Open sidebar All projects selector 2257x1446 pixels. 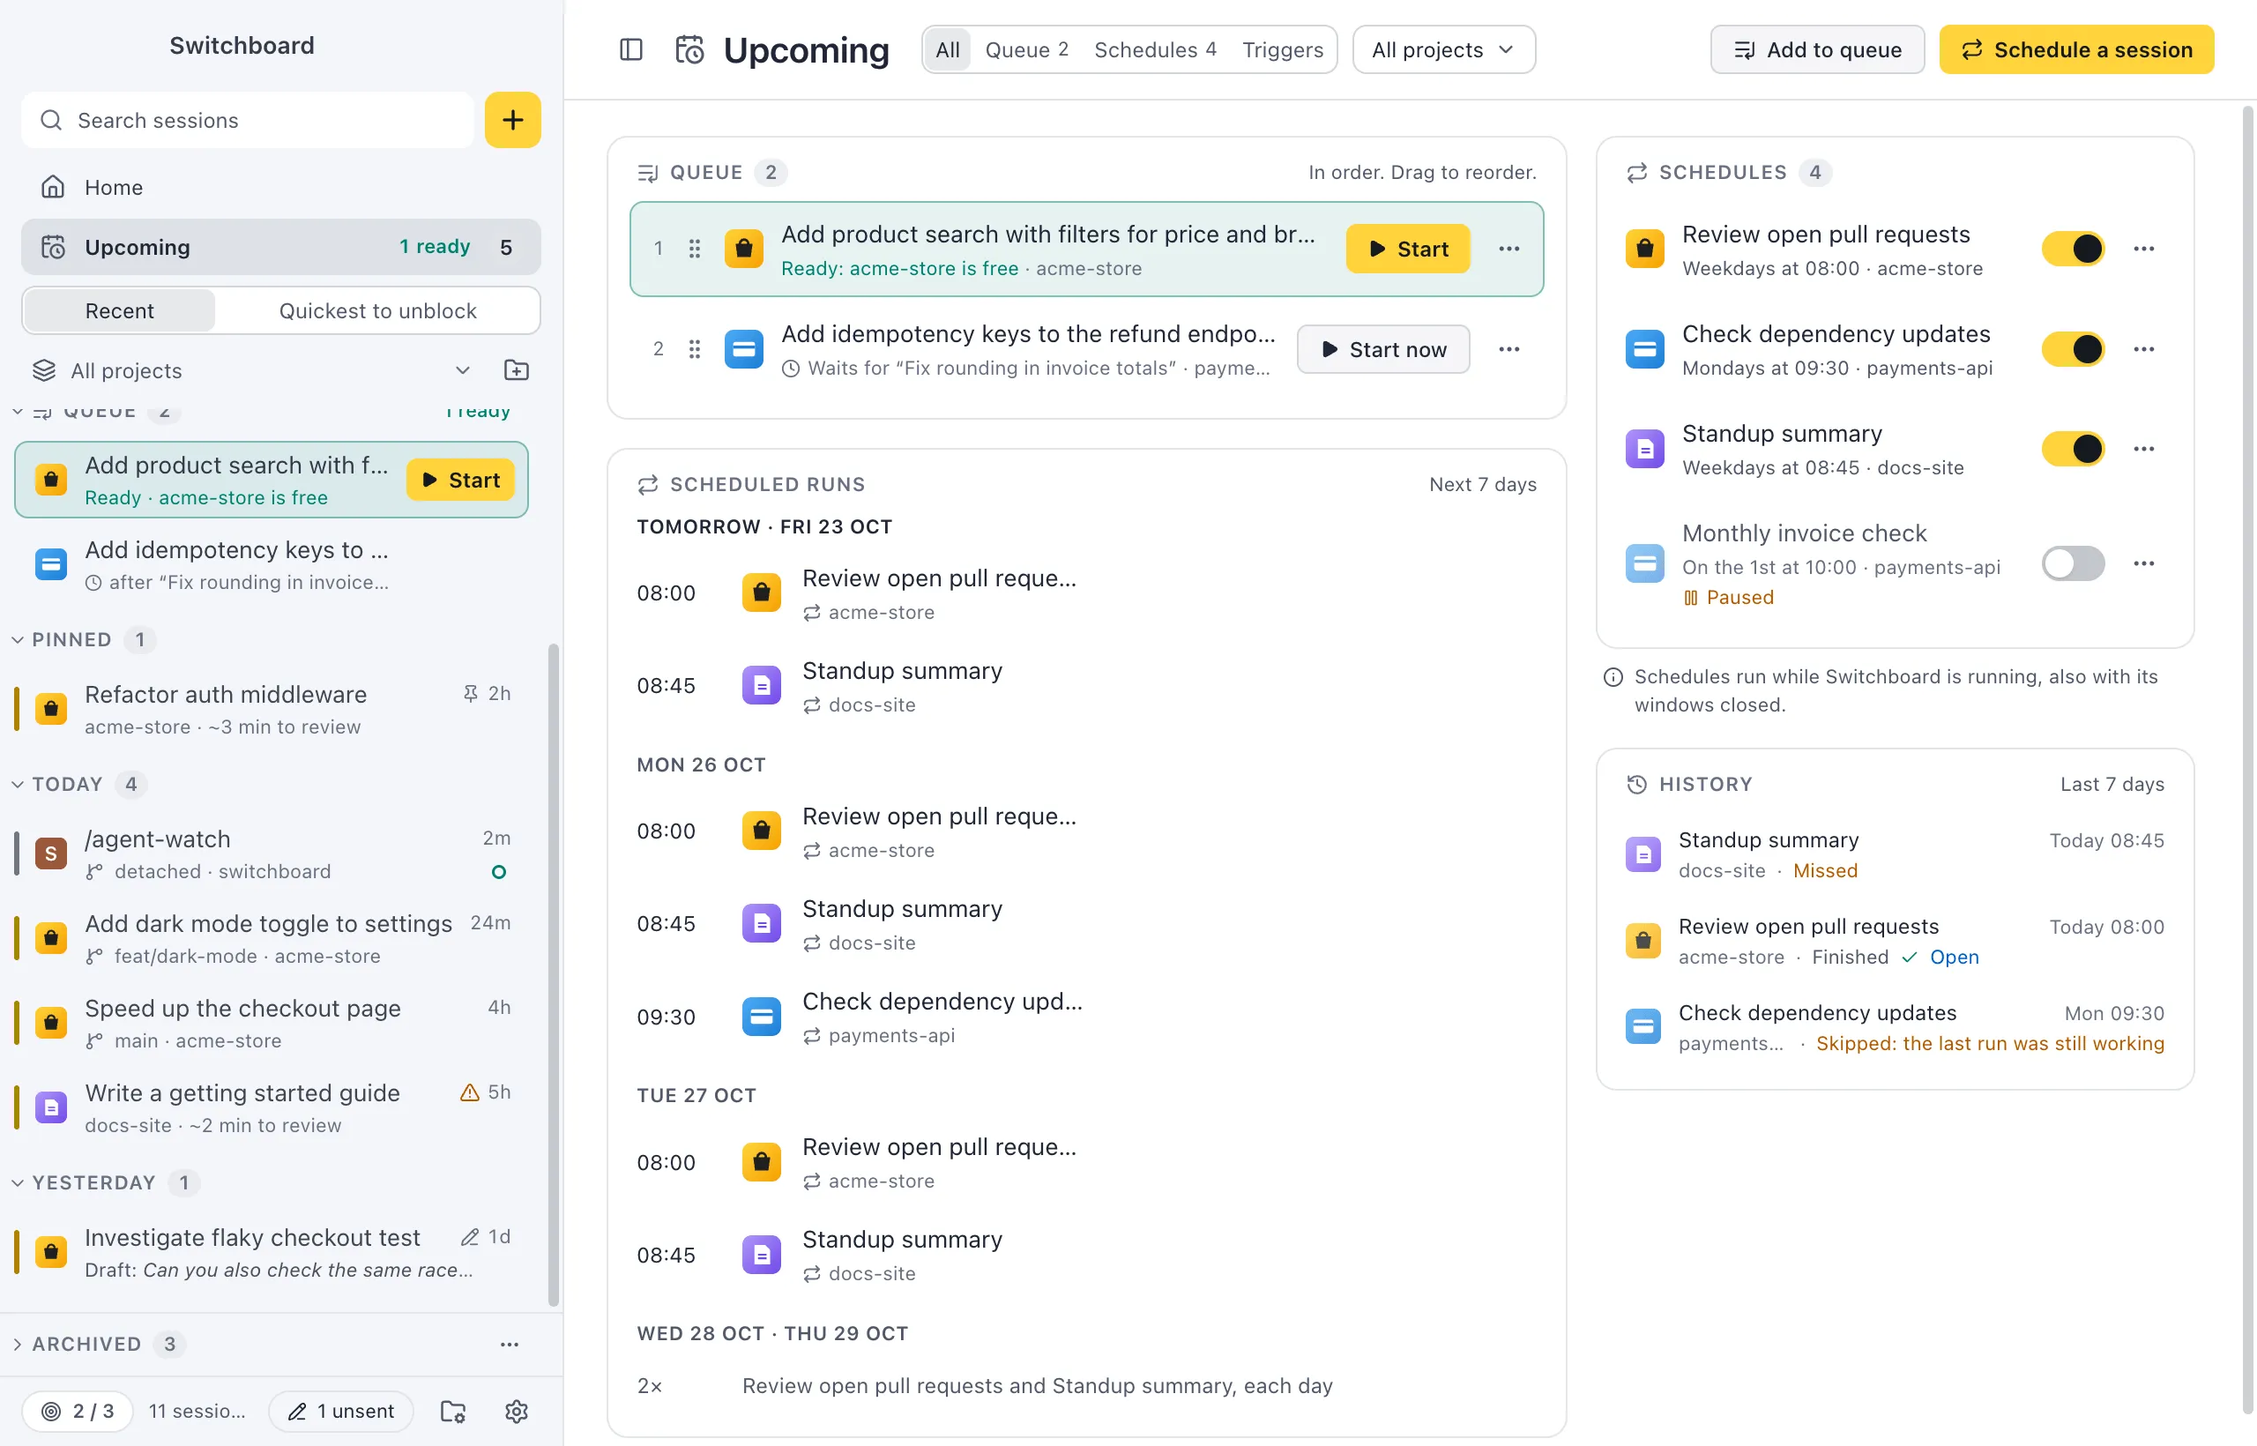pos(250,370)
